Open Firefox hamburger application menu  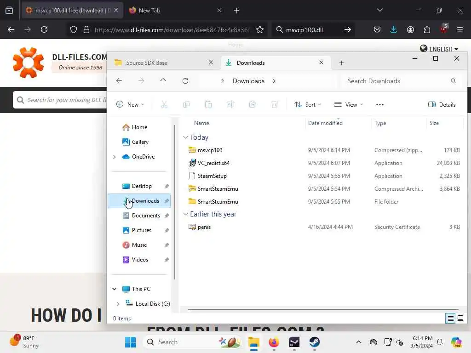coord(460,29)
